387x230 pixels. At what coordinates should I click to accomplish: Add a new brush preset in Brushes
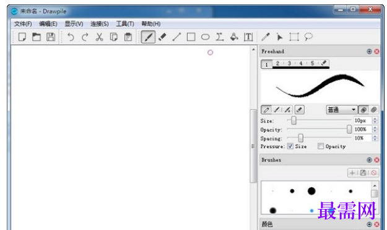click(352, 173)
